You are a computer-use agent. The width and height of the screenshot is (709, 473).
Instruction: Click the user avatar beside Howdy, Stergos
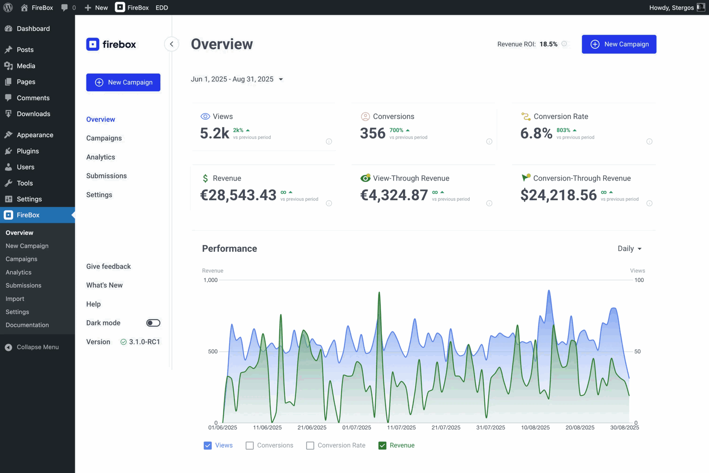point(701,8)
